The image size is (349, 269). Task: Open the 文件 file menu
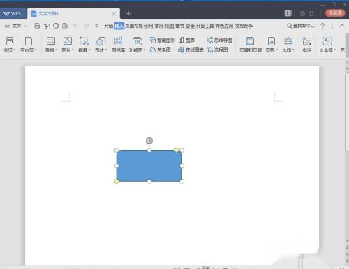click(16, 26)
